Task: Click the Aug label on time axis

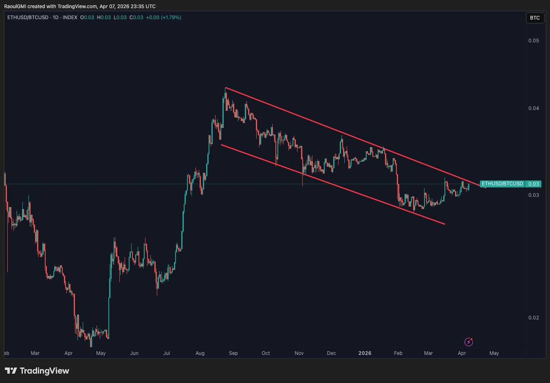Action: pyautogui.click(x=200, y=353)
